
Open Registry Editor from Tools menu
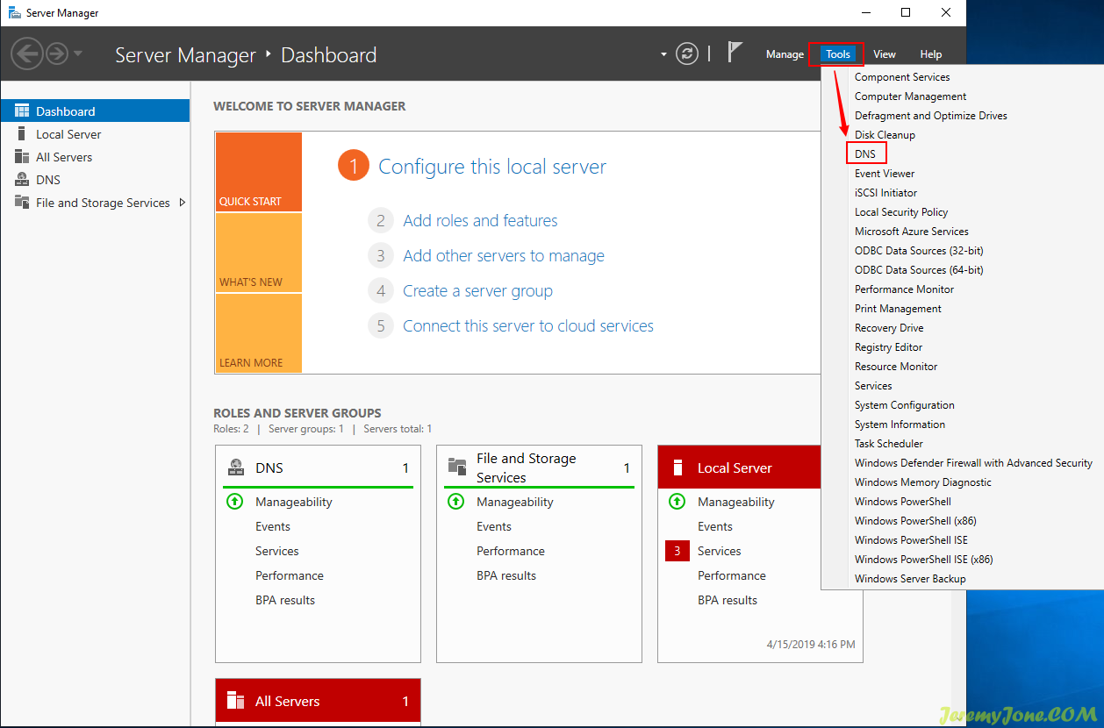click(x=889, y=347)
